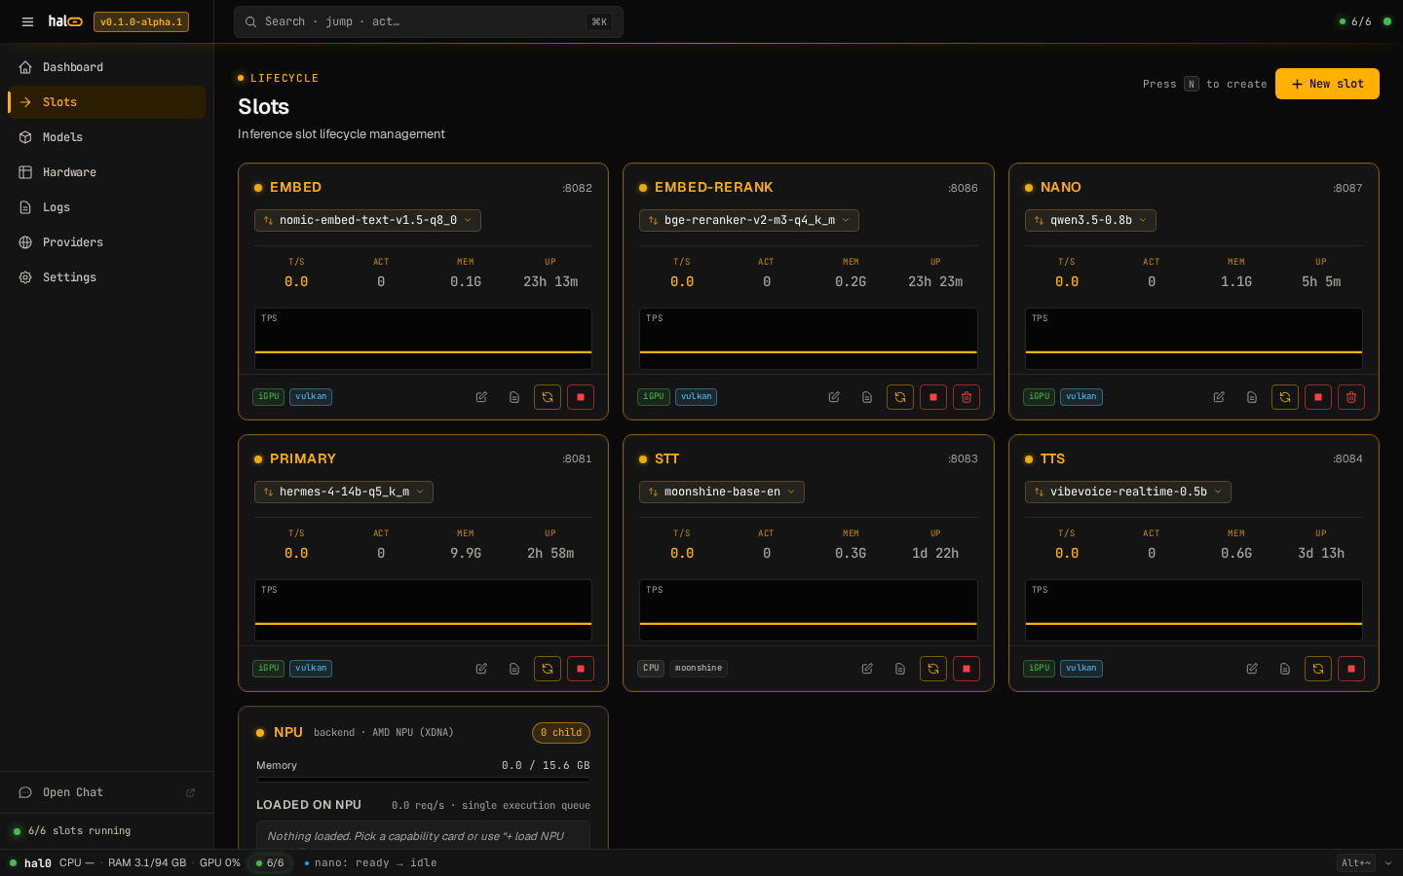Restart the EMBED slot
The width and height of the screenshot is (1403, 876).
click(x=548, y=397)
